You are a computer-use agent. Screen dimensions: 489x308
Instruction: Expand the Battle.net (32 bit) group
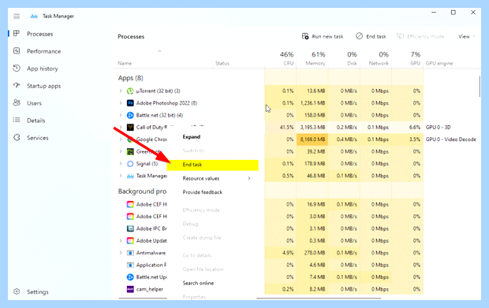pos(121,115)
